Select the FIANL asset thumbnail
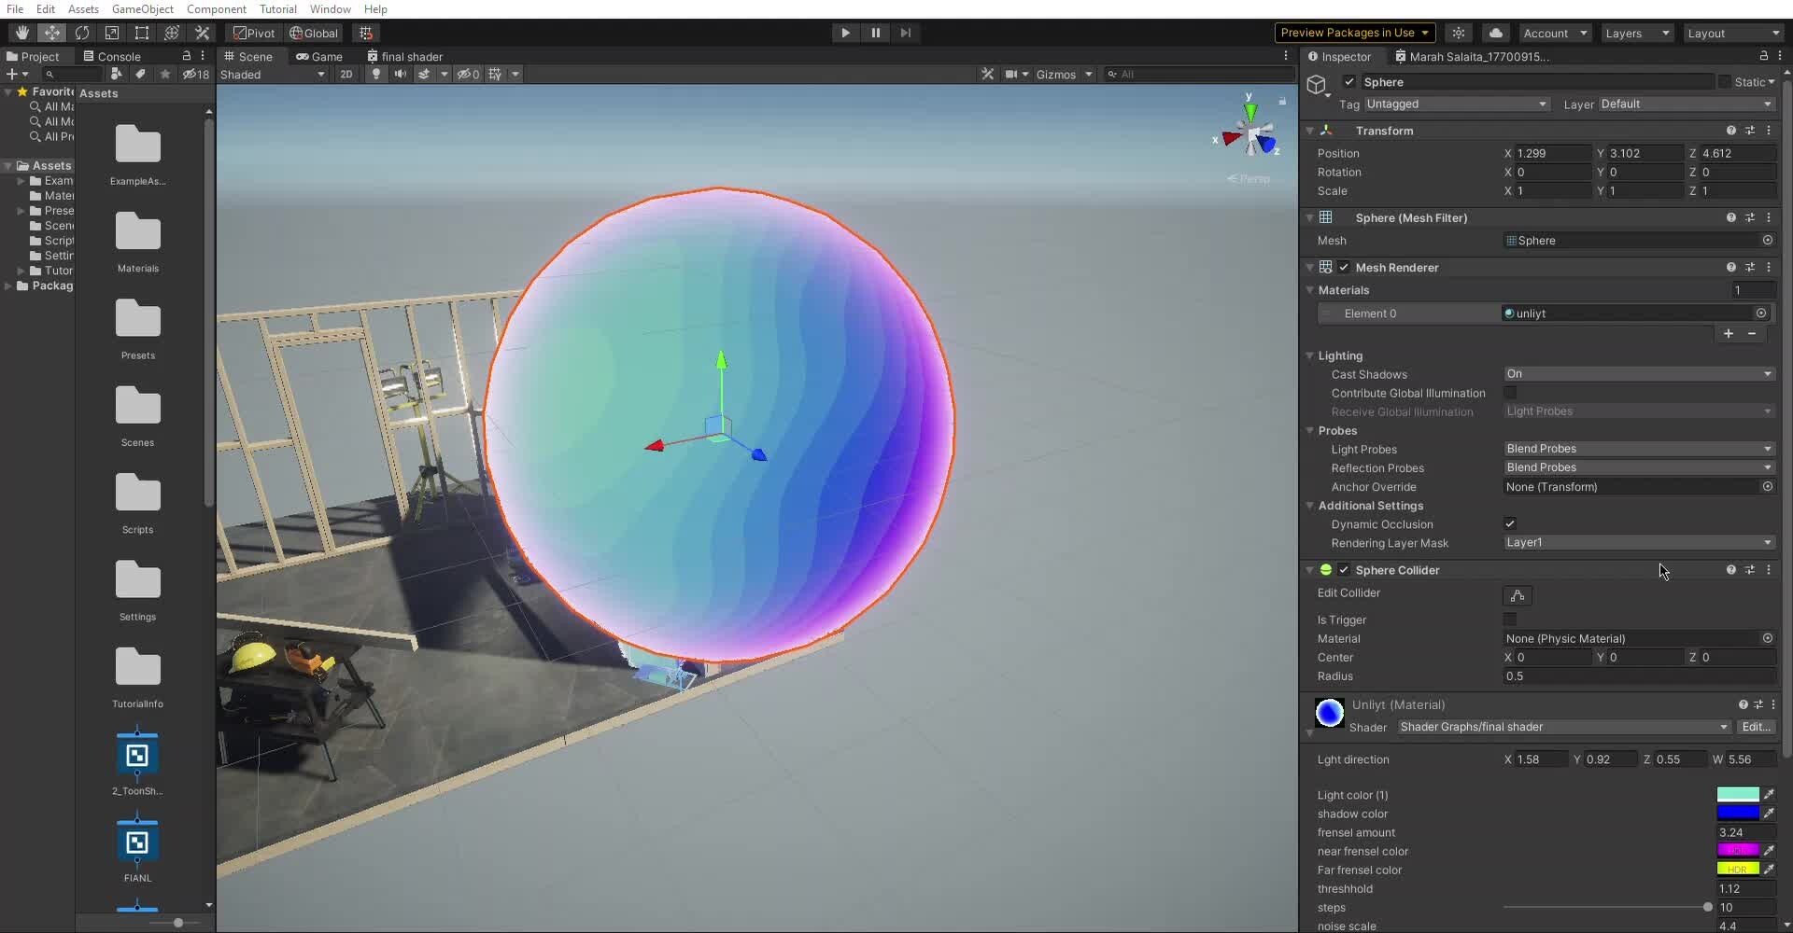 pyautogui.click(x=137, y=842)
